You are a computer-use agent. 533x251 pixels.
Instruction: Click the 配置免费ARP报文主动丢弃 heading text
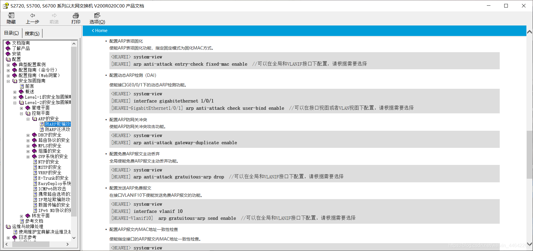pos(135,154)
